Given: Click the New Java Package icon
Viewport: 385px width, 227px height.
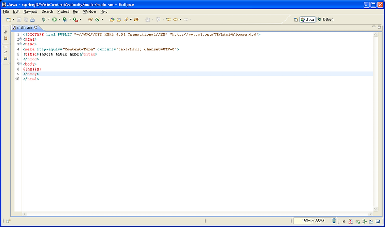Looking at the screenshot, I should click(x=90, y=20).
